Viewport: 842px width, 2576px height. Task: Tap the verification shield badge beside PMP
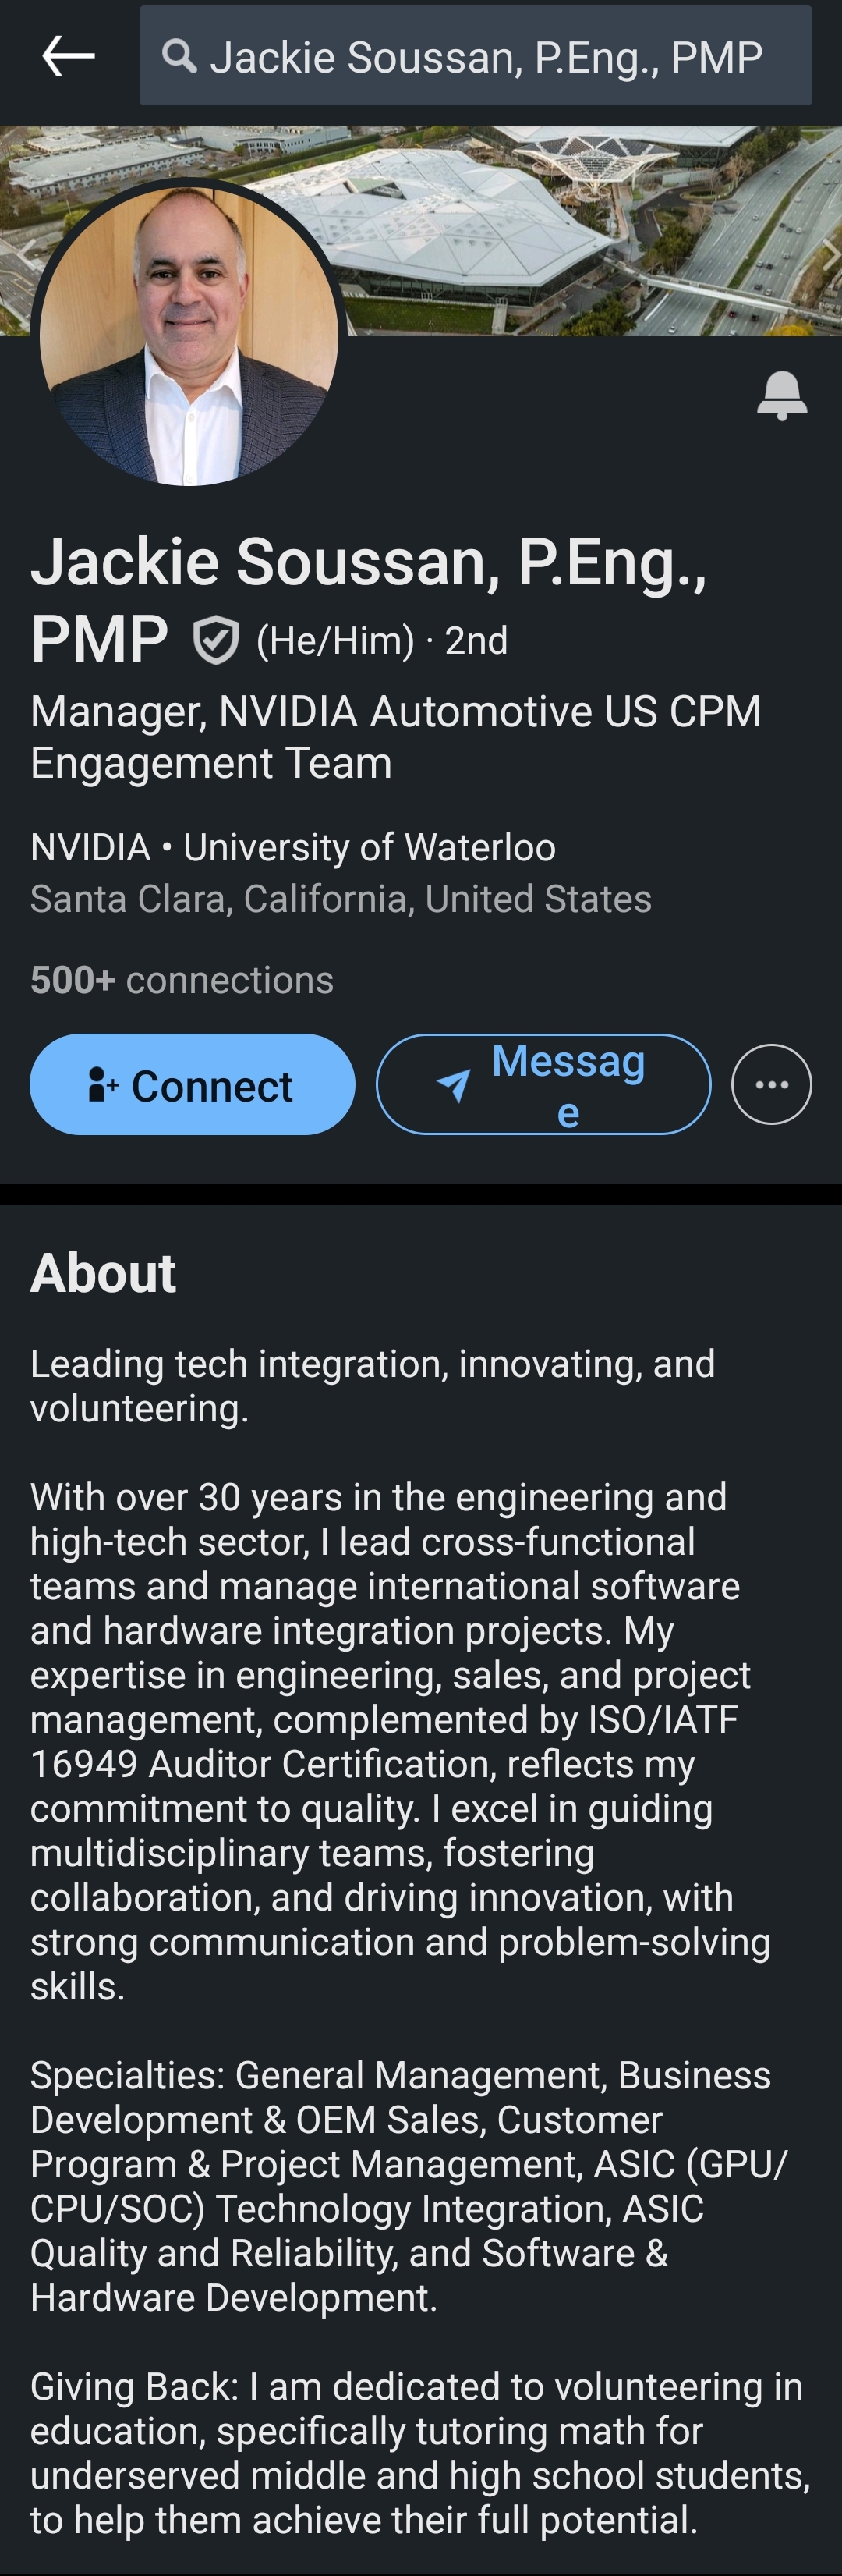pyautogui.click(x=216, y=641)
